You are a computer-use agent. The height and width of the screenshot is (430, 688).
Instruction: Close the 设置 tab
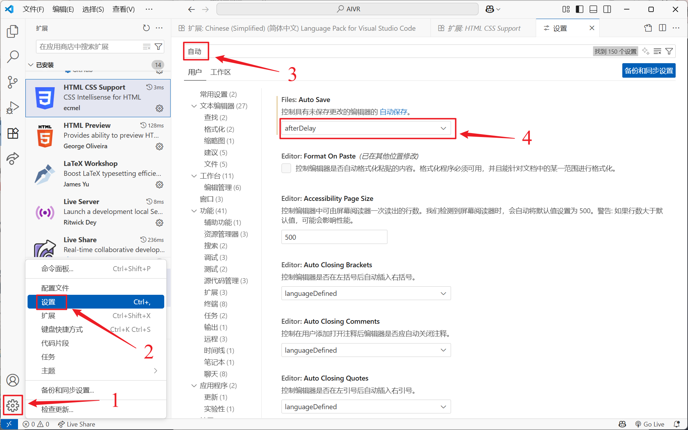(x=592, y=28)
